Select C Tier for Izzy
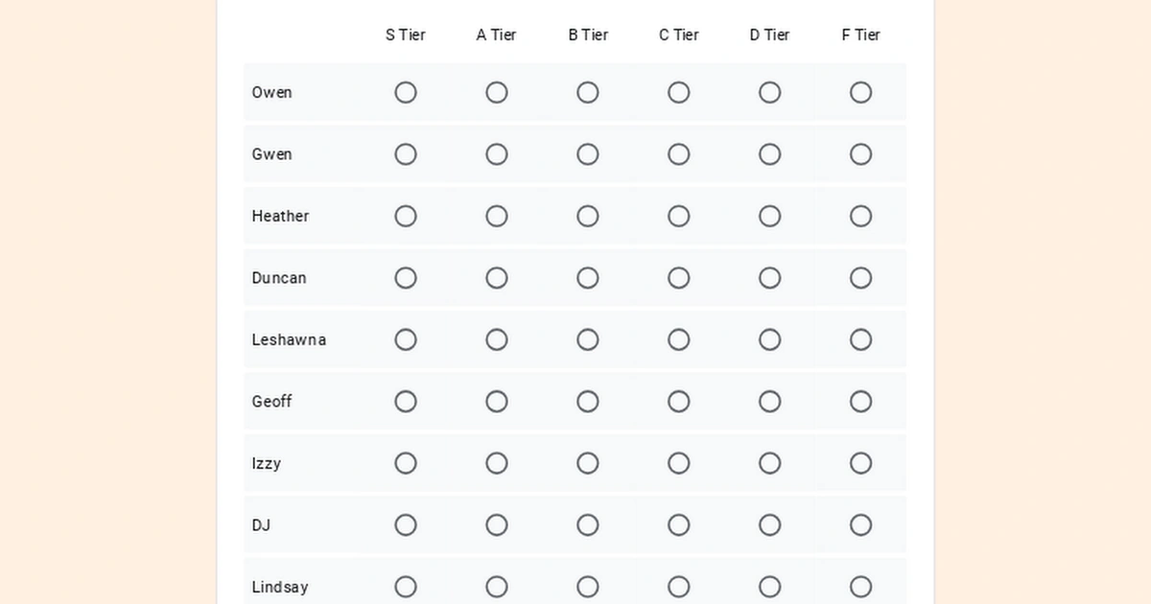Viewport: 1151px width, 604px height. [x=678, y=463]
